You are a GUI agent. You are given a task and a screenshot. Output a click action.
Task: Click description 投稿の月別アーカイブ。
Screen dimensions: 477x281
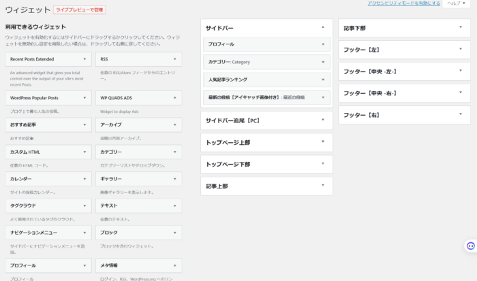(121, 138)
